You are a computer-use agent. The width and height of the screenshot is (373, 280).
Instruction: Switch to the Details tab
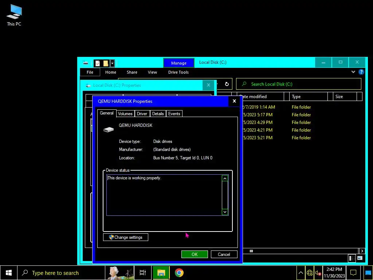[x=158, y=114]
